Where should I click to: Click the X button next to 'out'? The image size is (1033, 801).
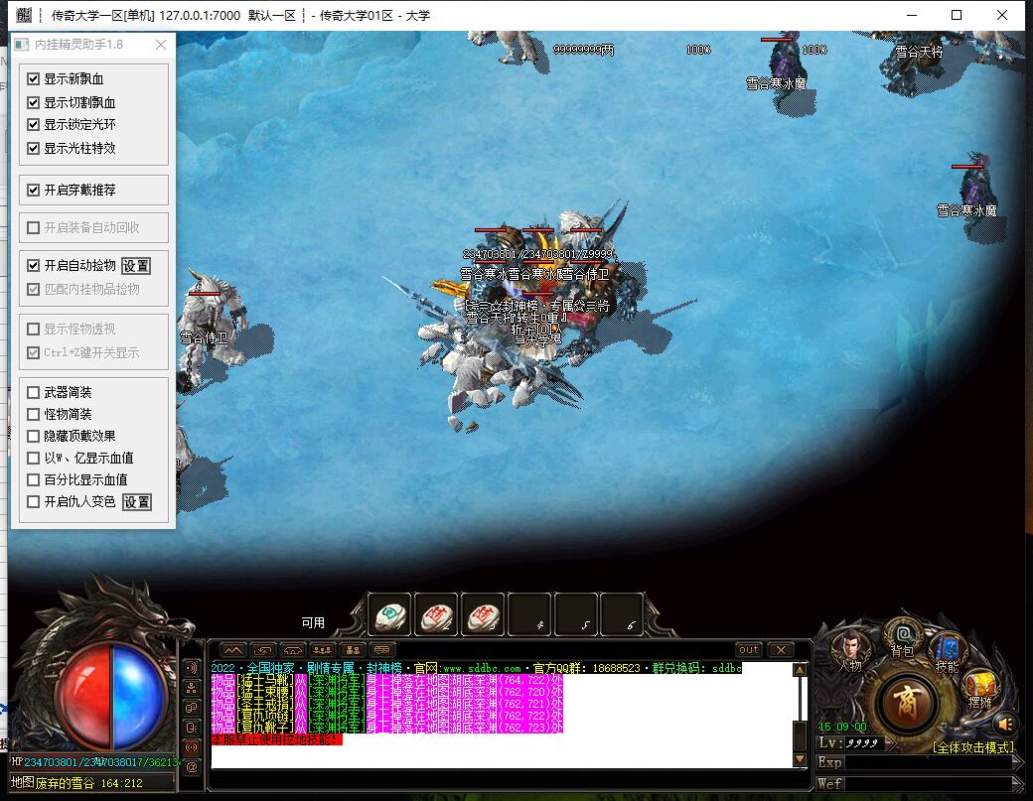tap(781, 650)
